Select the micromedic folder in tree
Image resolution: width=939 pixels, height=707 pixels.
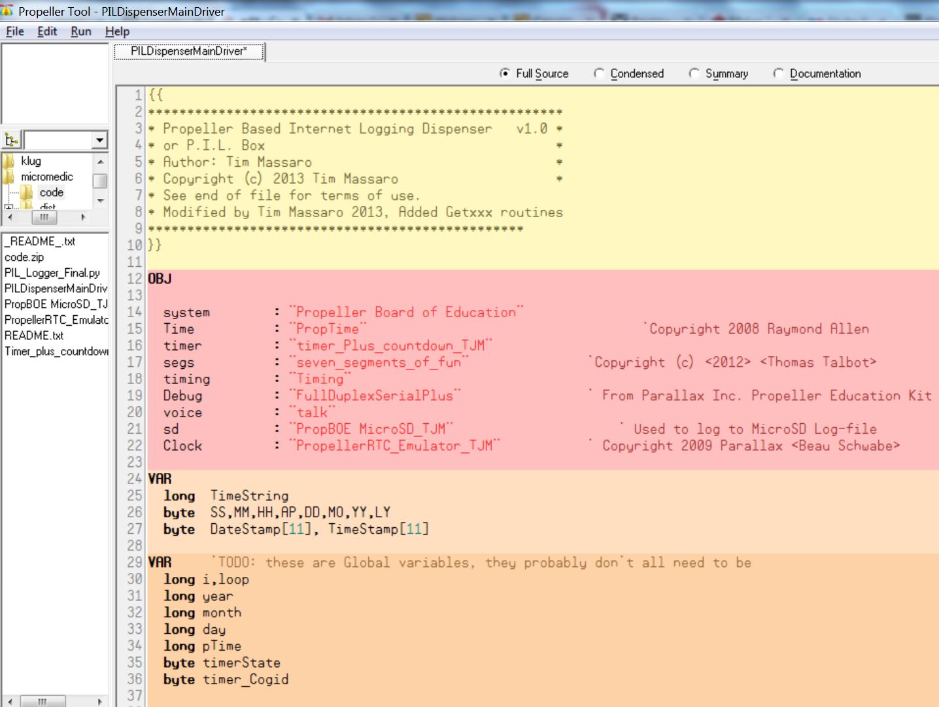(47, 177)
